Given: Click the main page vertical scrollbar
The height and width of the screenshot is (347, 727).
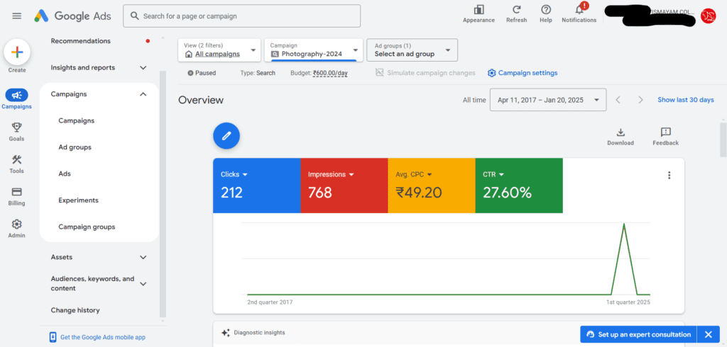Looking at the screenshot, I should point(723,140).
